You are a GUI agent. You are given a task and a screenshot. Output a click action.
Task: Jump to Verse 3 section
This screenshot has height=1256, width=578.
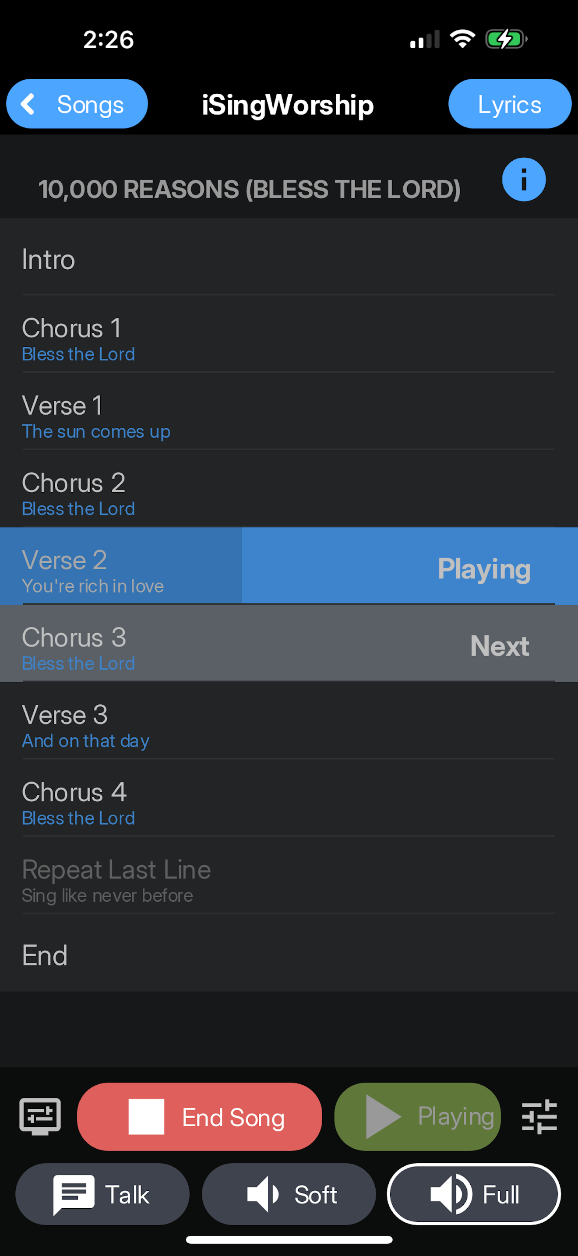coord(195,726)
